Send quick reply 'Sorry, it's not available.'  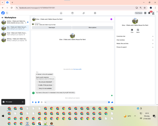(x=45, y=89)
